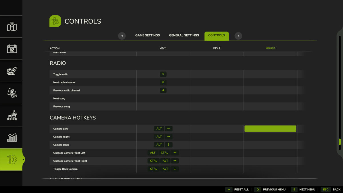This screenshot has height=193, width=343.
Task: Click the green Controls gamepad header icon
Action: (55, 21)
